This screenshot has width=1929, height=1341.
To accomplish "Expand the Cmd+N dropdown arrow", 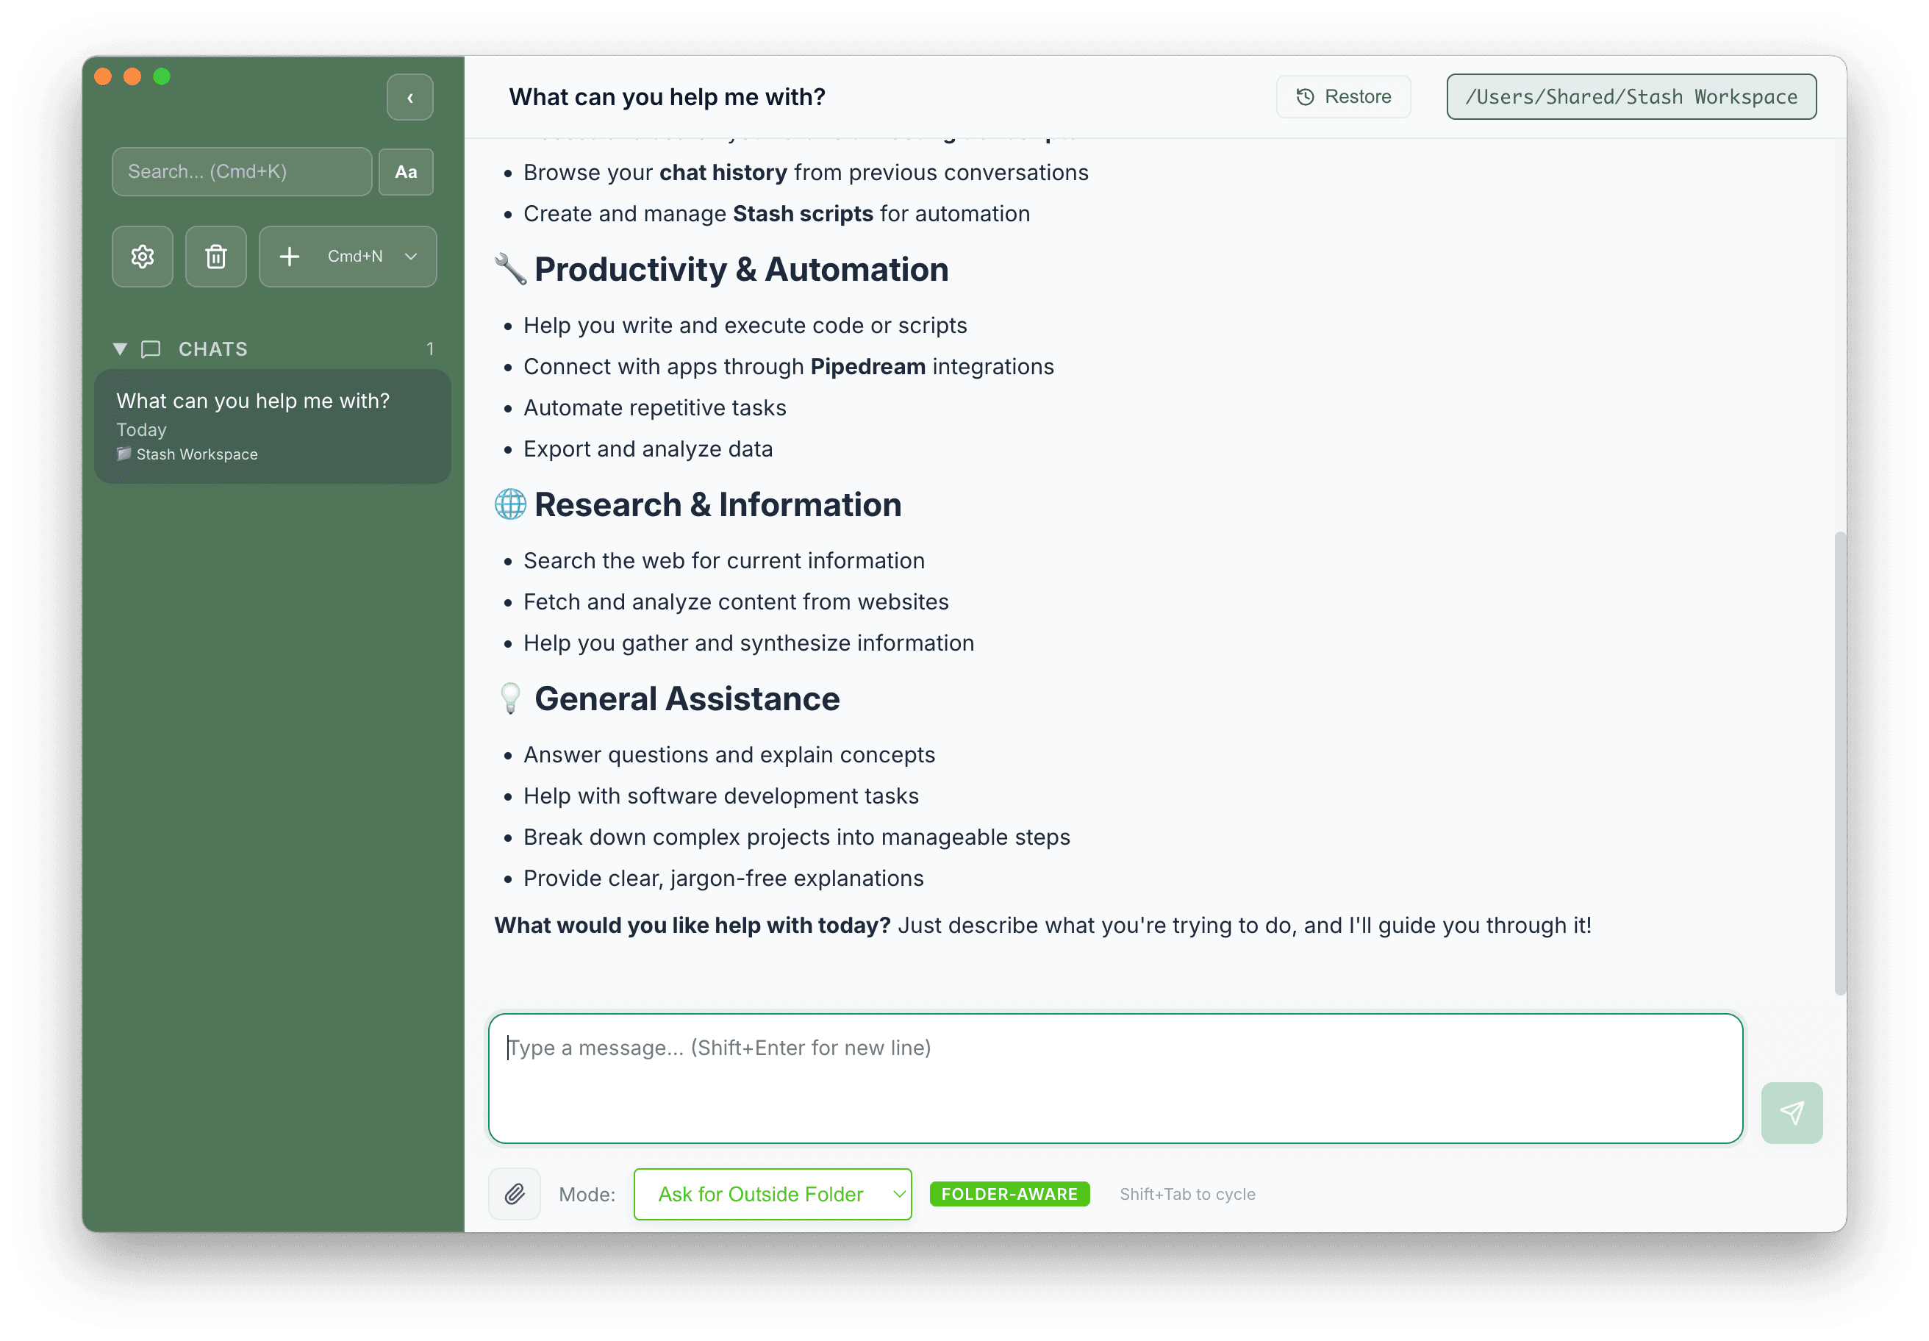I will pyautogui.click(x=410, y=257).
